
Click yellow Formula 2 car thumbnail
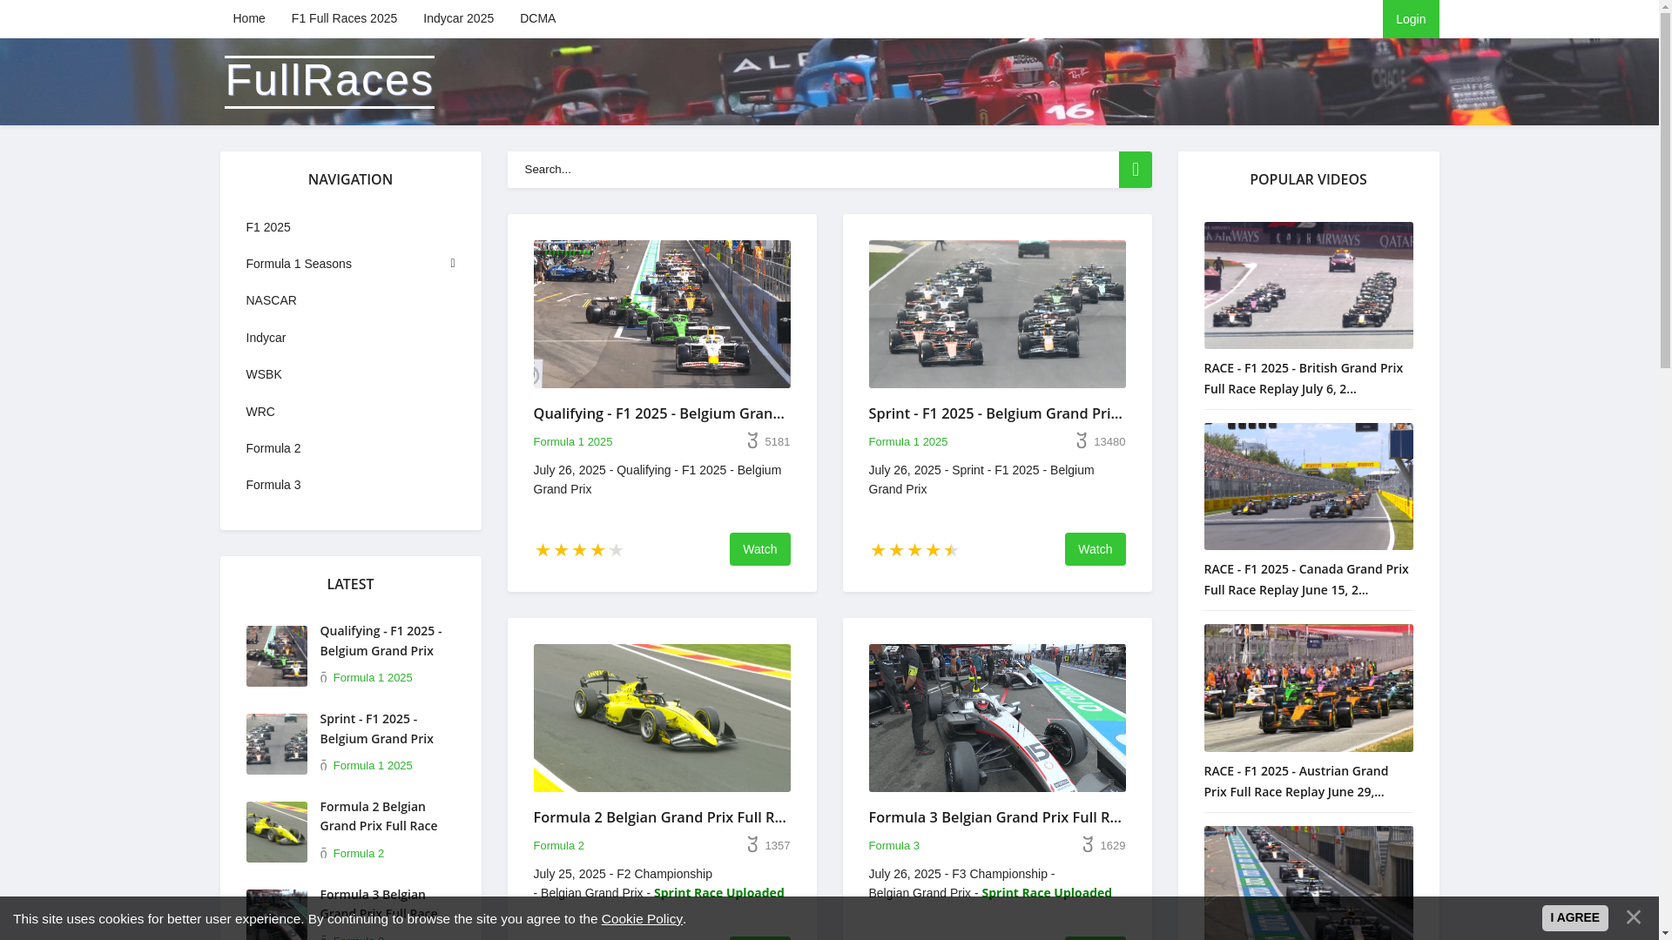click(662, 718)
